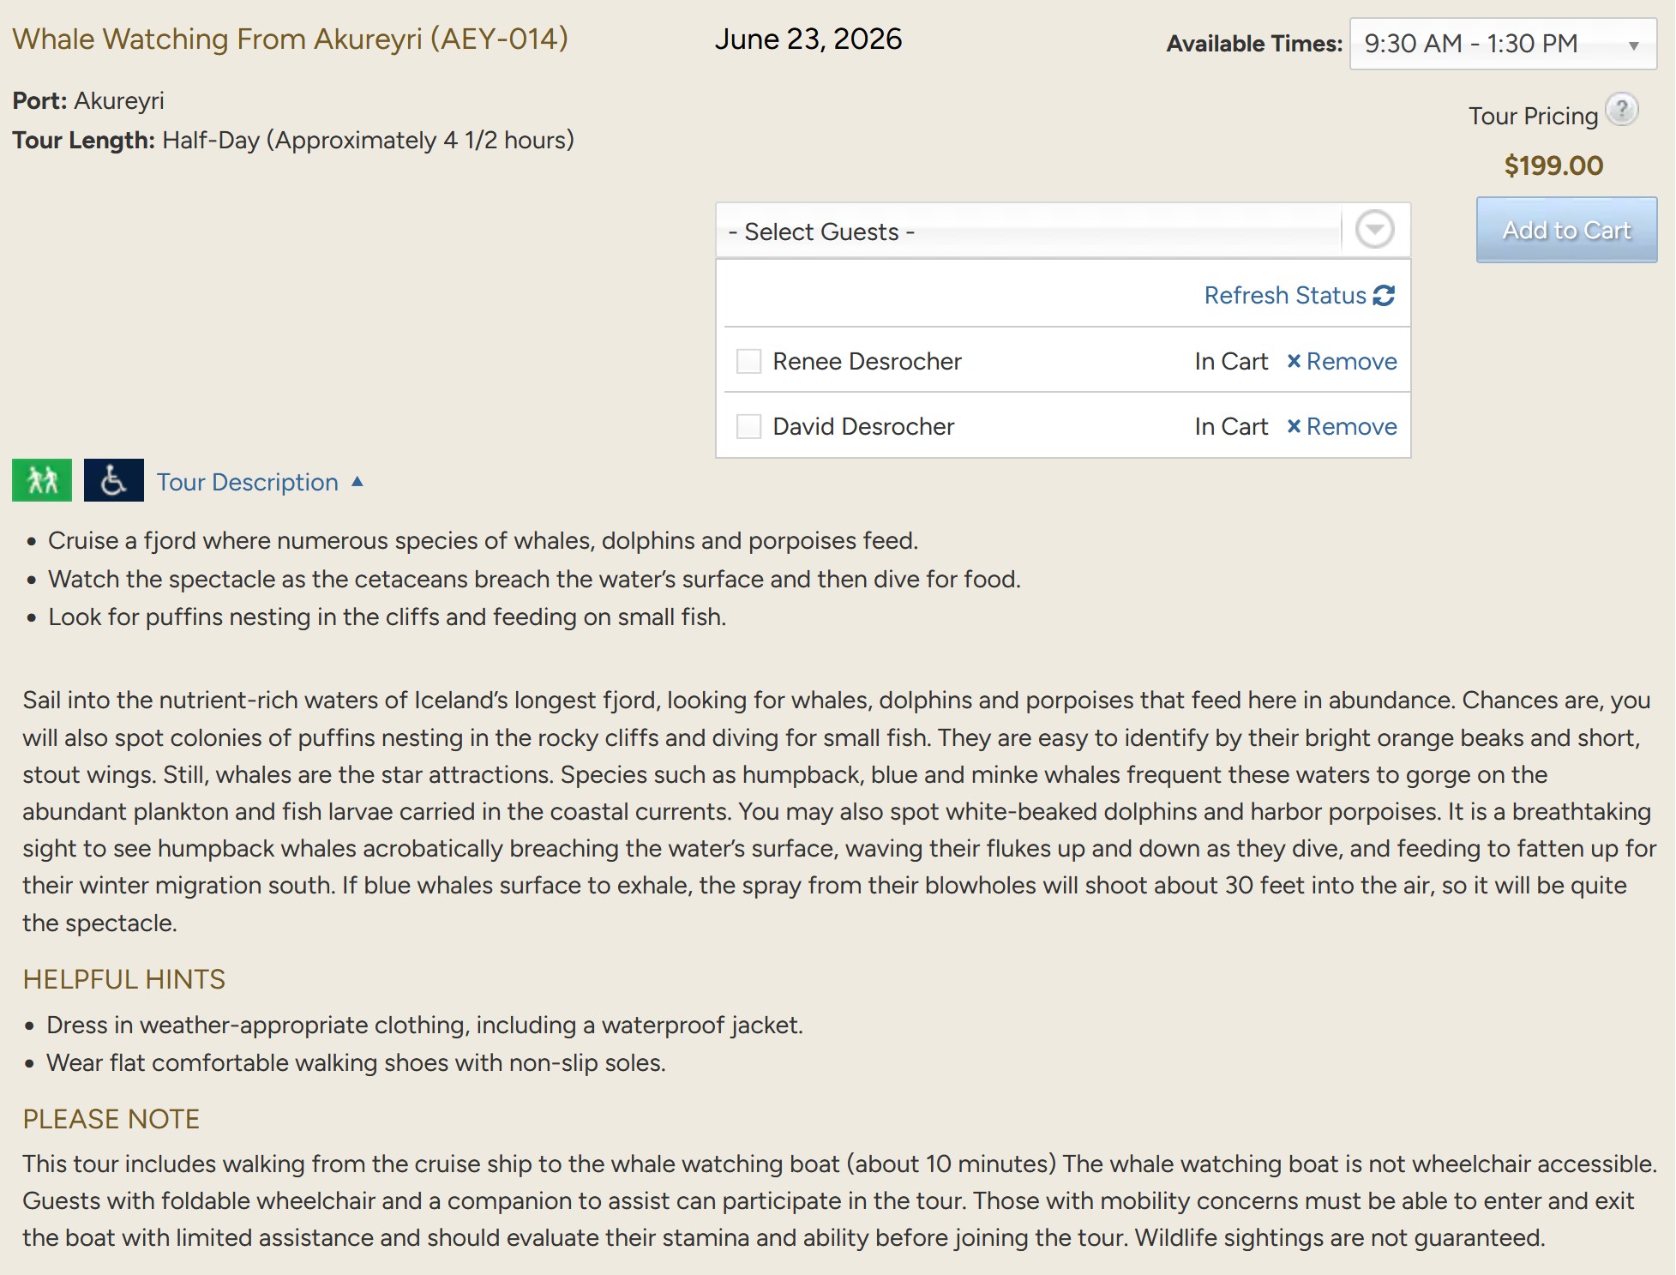The width and height of the screenshot is (1676, 1275).
Task: Click the Whale Watching From Akureyri title
Action: (290, 39)
